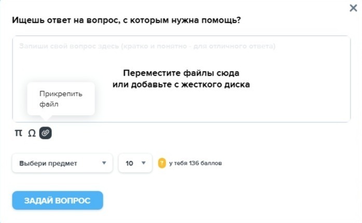Viewport: 362px width, 223px height.
Task: Click the "Прикрепить файл" tooltip bubble
Action: coord(61,99)
